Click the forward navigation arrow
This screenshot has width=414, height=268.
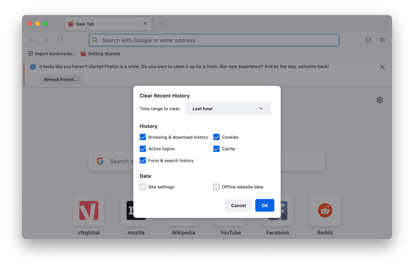[x=46, y=40]
